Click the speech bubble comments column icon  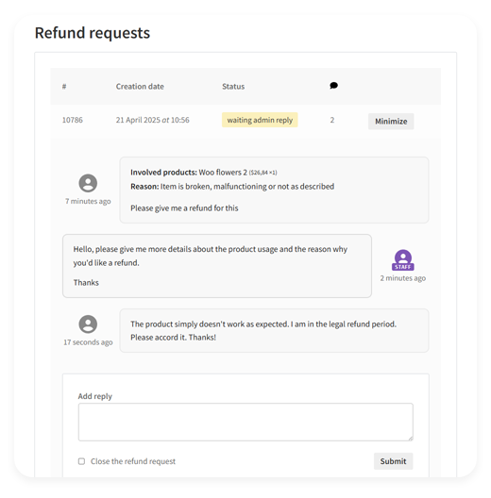(333, 86)
